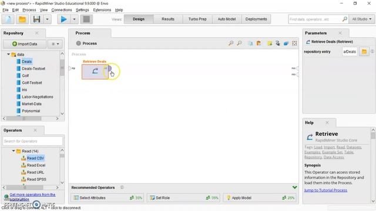The image size is (376, 211).
Task: Run the process with the blue play button
Action: (x=63, y=19)
